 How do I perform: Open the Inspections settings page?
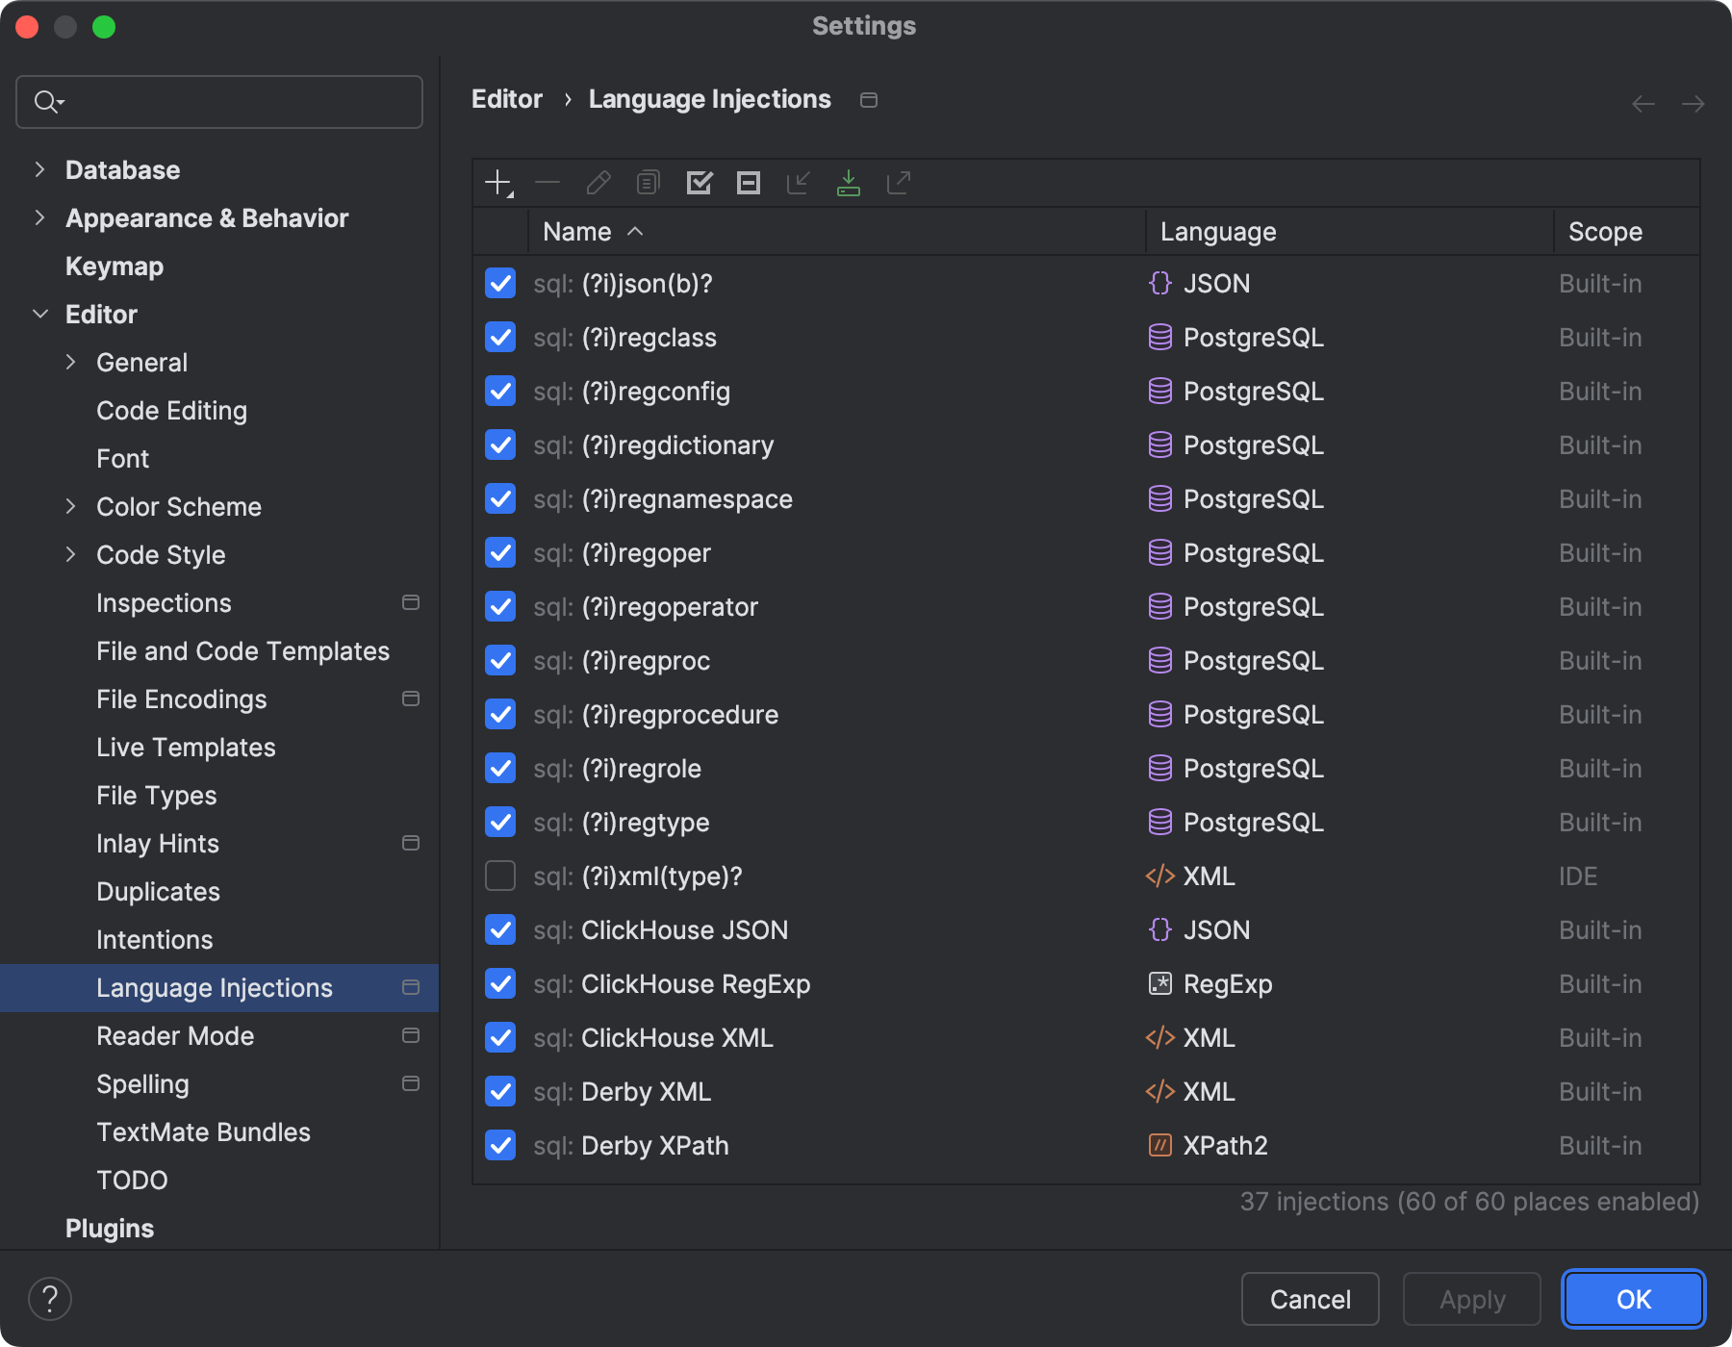(165, 602)
